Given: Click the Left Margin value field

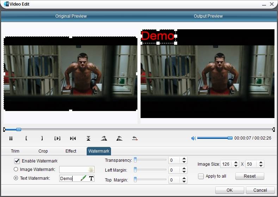Looking at the screenshot, I should tap(174, 170).
